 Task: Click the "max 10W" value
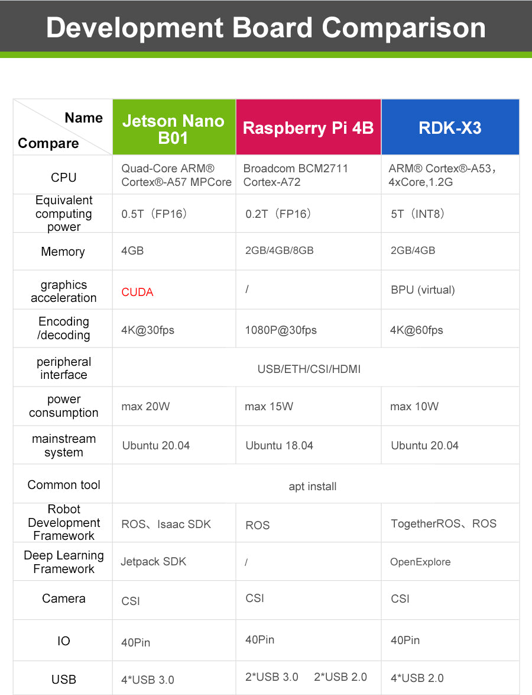pos(414,407)
